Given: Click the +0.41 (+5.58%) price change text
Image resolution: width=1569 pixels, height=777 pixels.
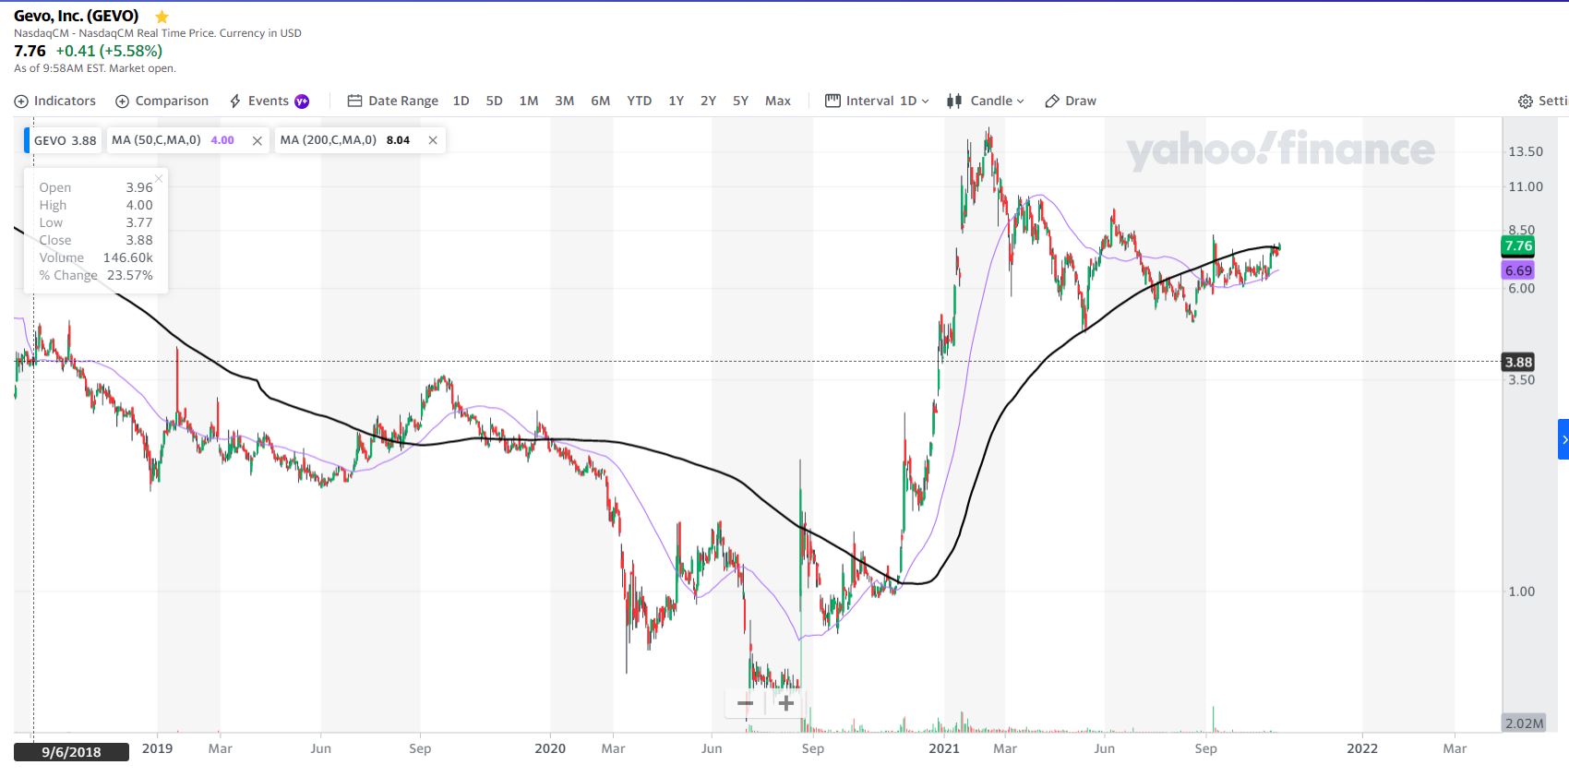Looking at the screenshot, I should click(109, 51).
